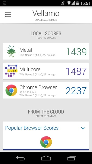
Task: Open the Popular Browser Scores dropdown label
Action: click(32, 128)
